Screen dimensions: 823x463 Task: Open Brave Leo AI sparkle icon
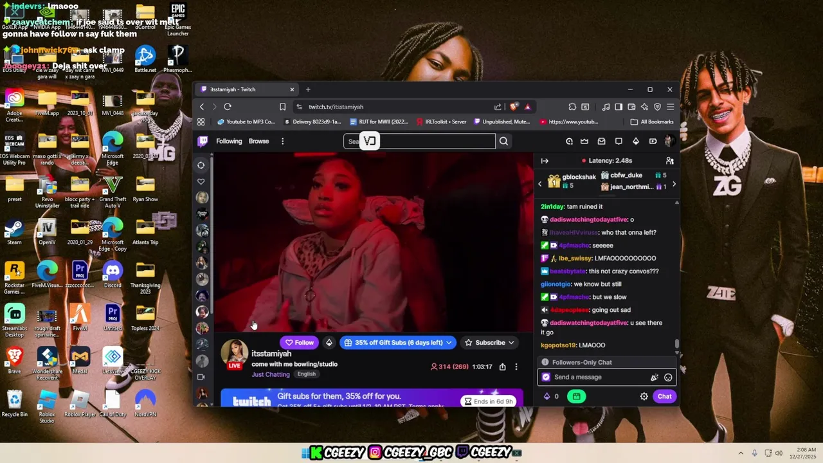click(x=645, y=107)
